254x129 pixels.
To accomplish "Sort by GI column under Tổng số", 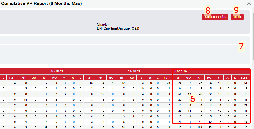I will click(x=178, y=77).
